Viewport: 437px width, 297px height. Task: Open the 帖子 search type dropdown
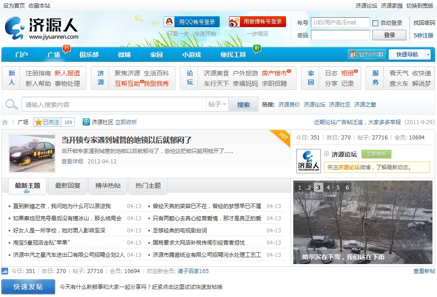pos(216,104)
